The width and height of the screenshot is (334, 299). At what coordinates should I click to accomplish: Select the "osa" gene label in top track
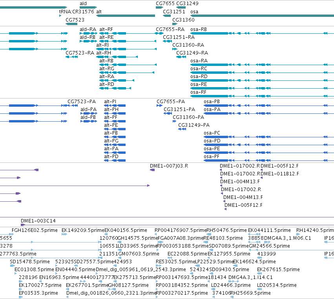(x=194, y=12)
